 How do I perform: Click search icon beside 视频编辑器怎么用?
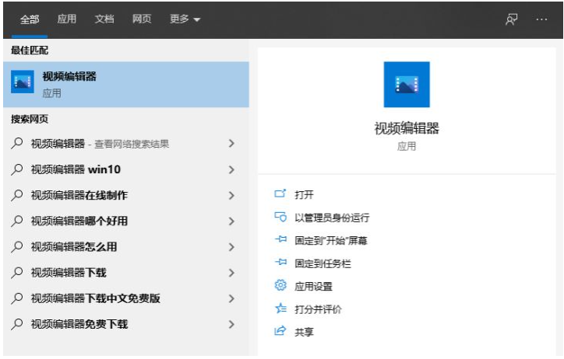17,247
